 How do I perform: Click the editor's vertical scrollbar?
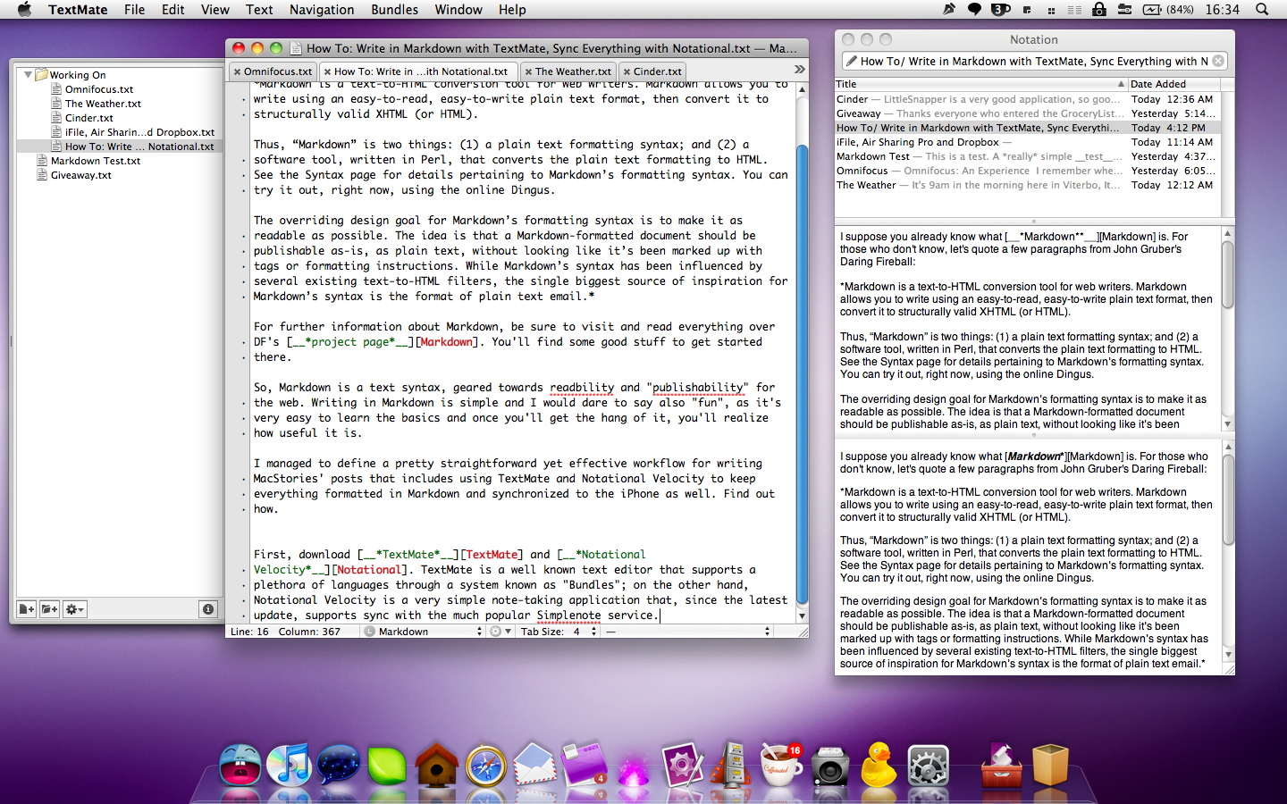802,357
